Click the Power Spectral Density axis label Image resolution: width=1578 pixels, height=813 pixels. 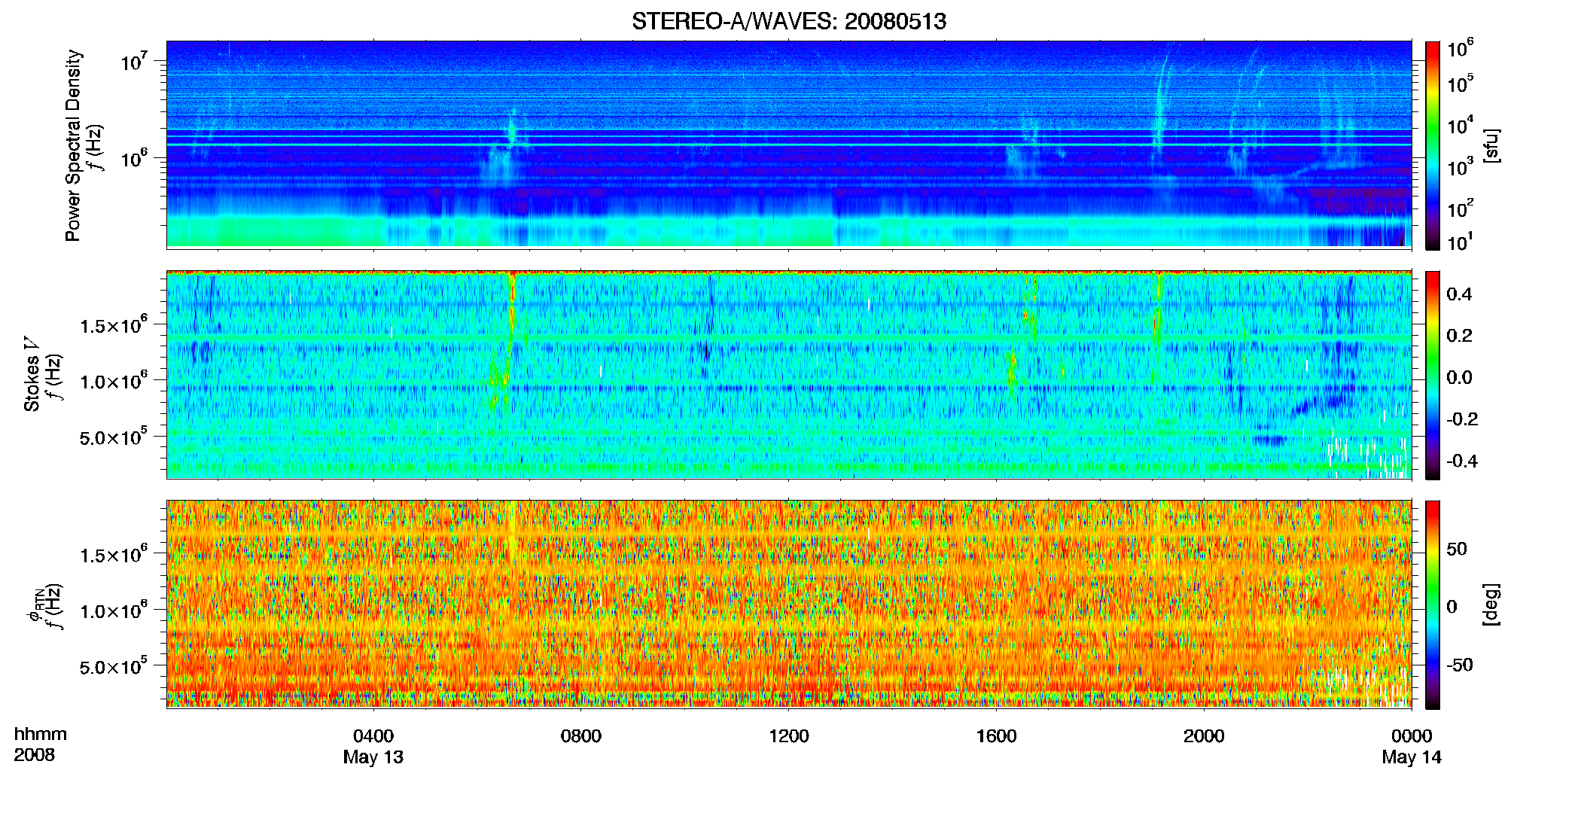point(73,145)
